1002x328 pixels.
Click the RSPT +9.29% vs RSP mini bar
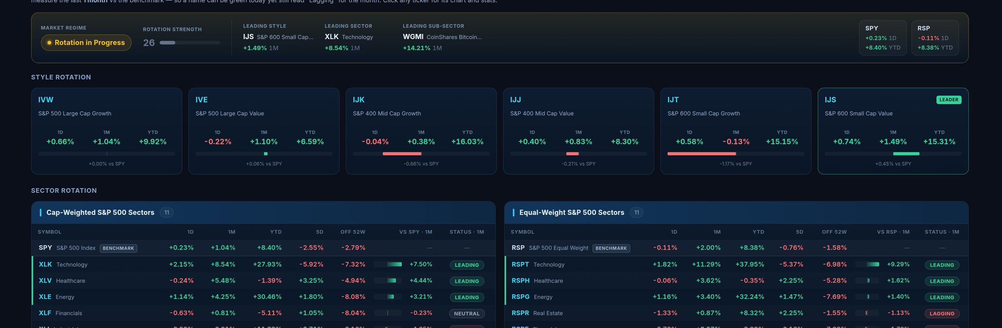[x=867, y=264]
